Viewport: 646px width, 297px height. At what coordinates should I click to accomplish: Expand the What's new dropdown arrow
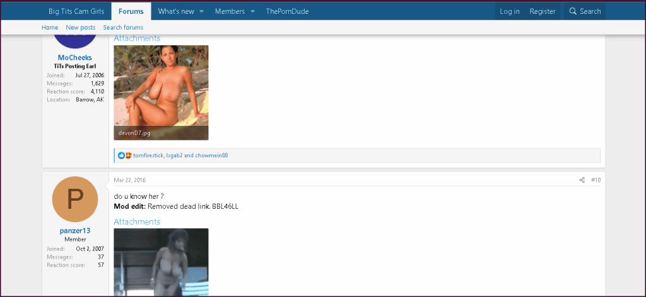click(202, 11)
